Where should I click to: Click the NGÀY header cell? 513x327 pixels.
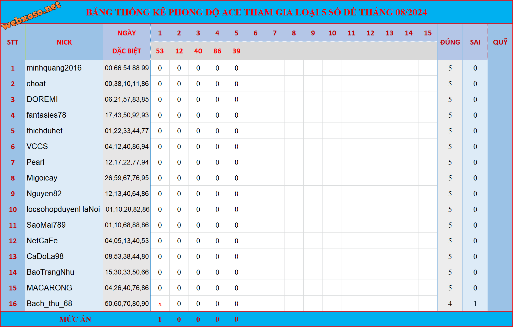127,33
